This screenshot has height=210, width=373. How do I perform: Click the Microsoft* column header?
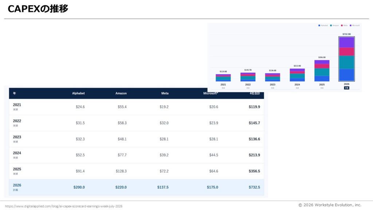click(x=211, y=93)
